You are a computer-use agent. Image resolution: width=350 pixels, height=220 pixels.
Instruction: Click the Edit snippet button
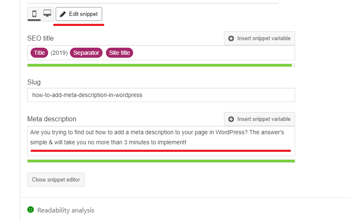click(x=79, y=14)
